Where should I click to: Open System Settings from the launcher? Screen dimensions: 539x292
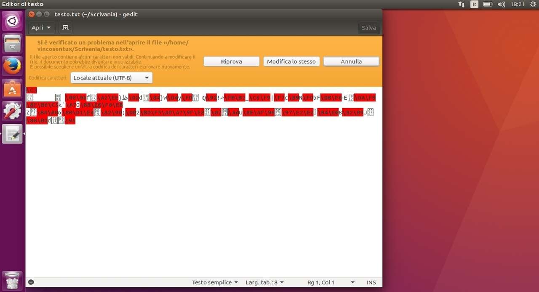pyautogui.click(x=12, y=111)
